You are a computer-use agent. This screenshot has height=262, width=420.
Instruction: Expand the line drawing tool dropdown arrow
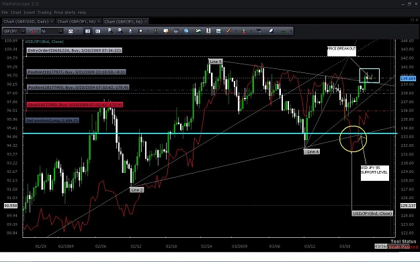coord(237,31)
